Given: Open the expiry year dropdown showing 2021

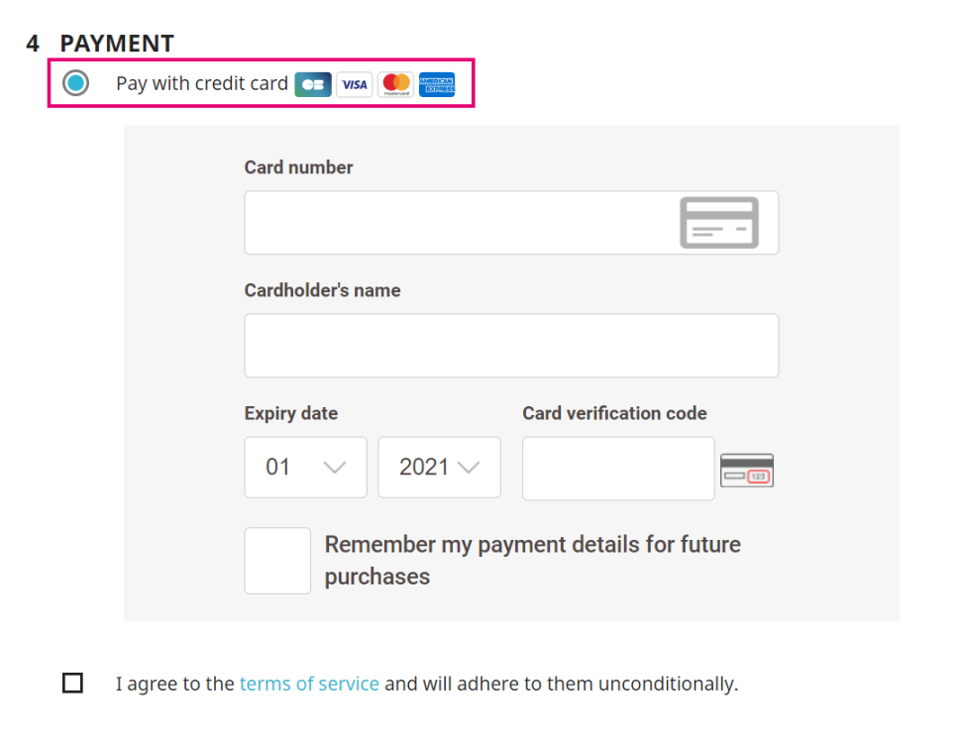Looking at the screenshot, I should pyautogui.click(x=439, y=468).
